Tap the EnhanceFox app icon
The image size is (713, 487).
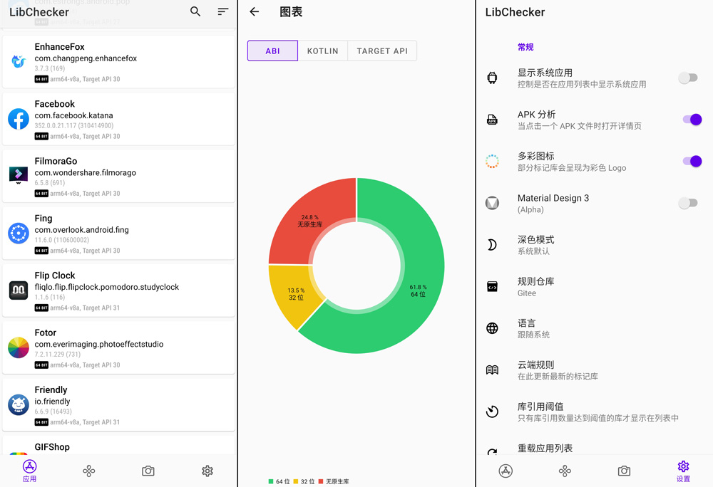coord(19,61)
